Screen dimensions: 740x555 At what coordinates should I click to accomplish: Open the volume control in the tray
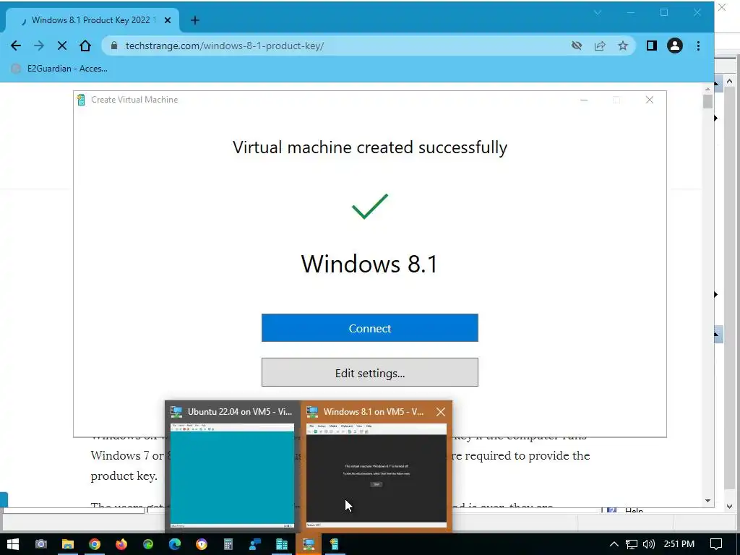point(649,544)
